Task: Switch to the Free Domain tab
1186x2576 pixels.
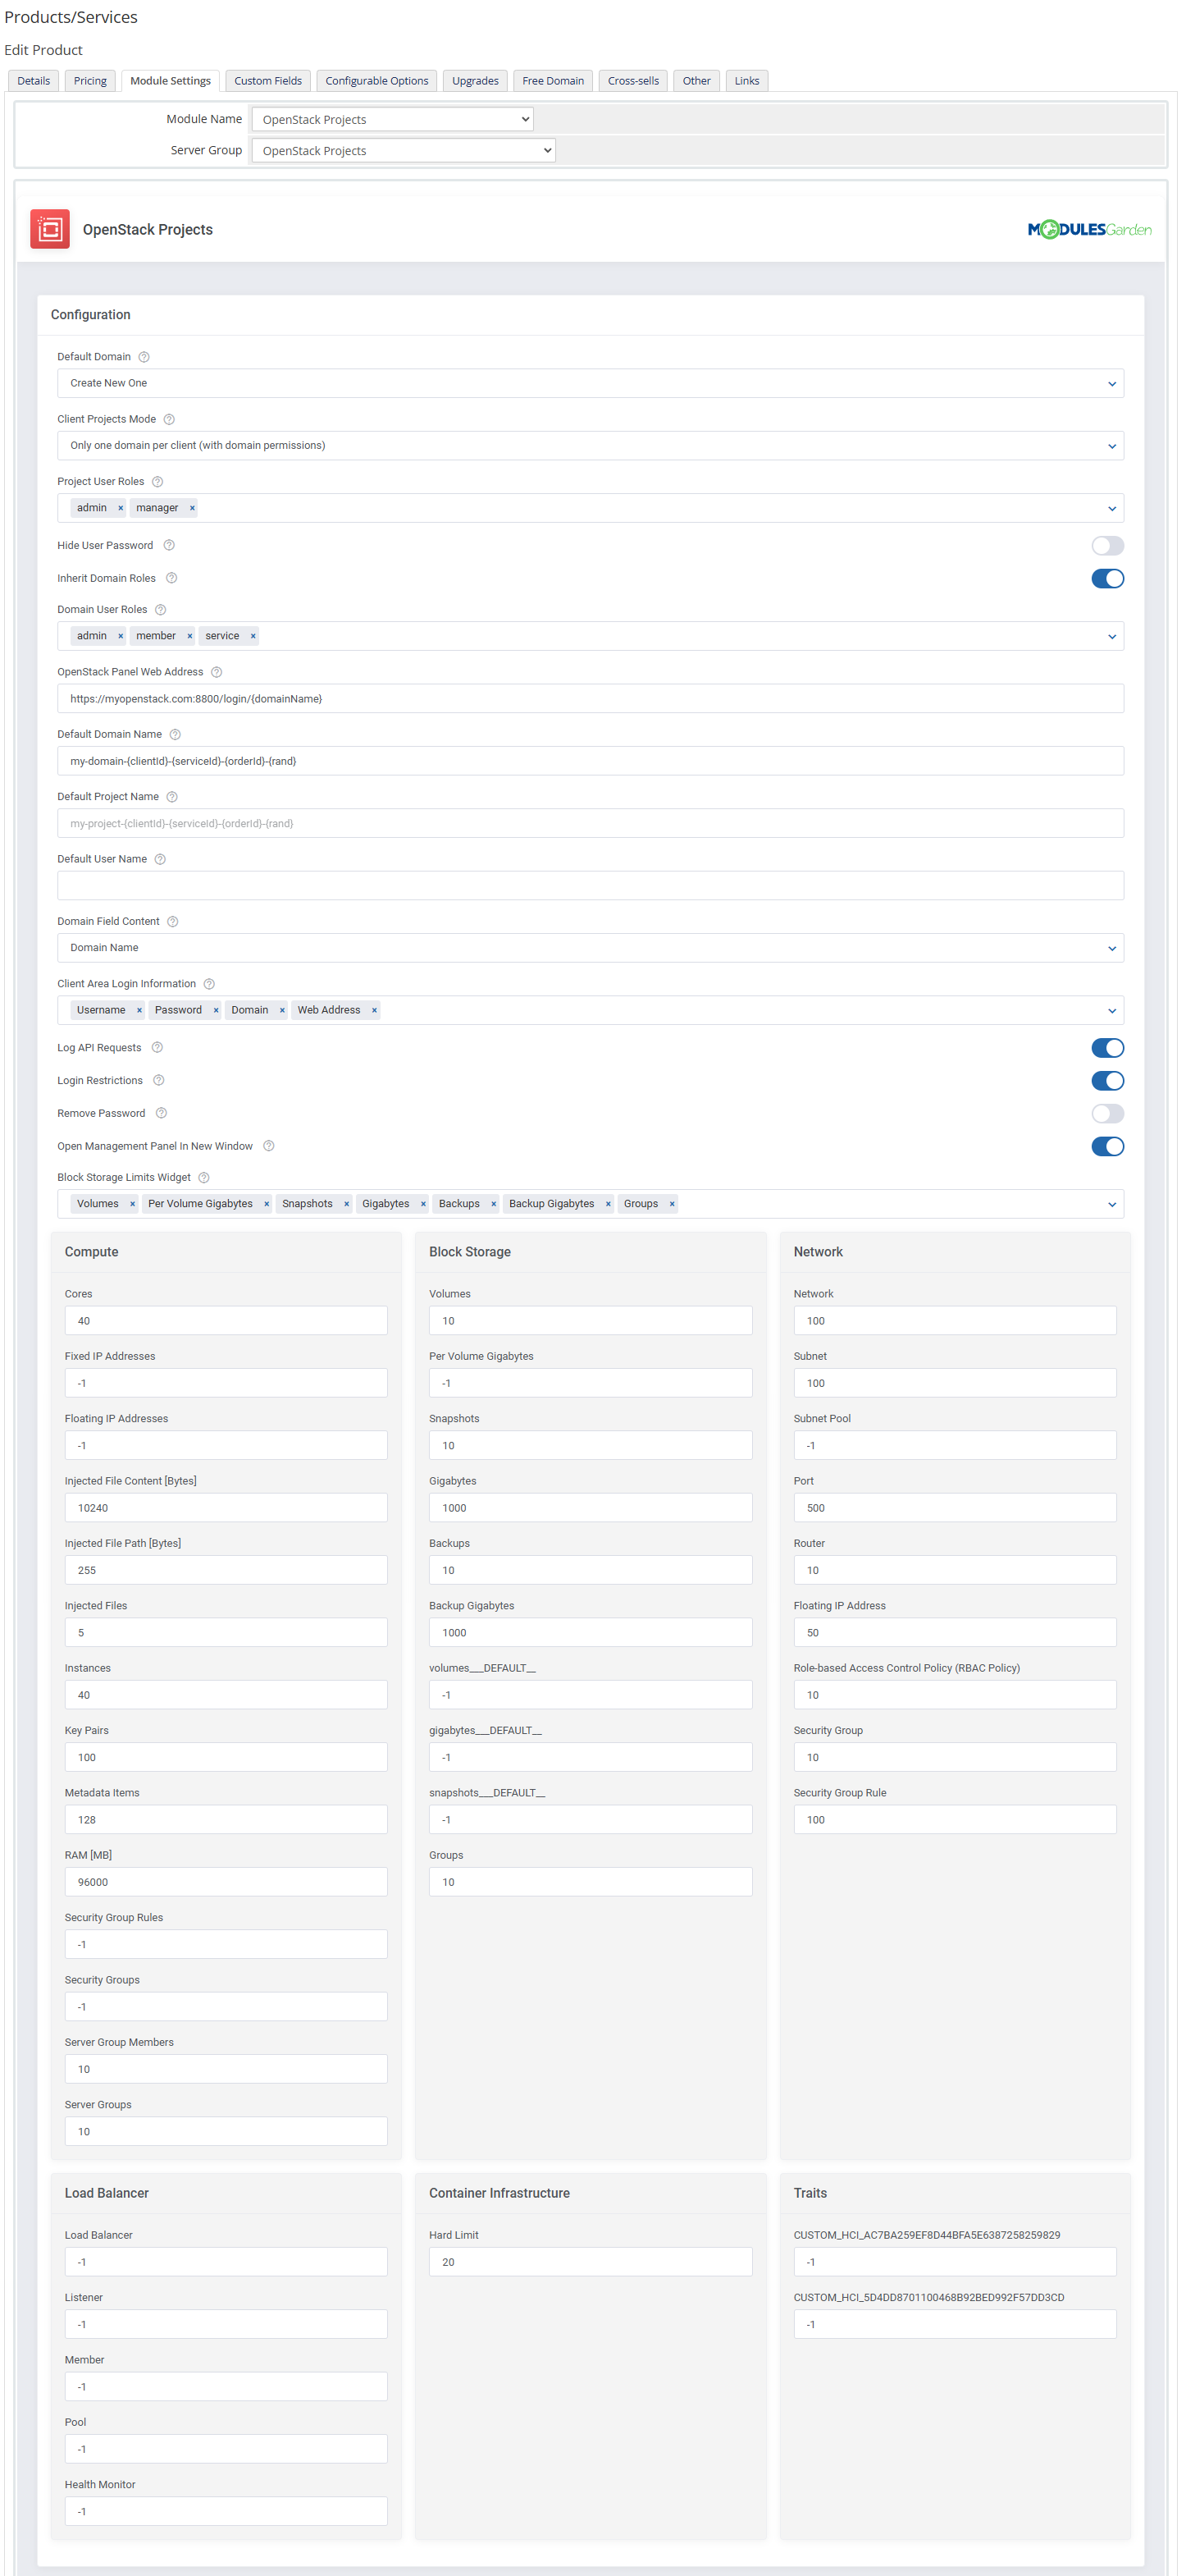Action: pyautogui.click(x=554, y=81)
